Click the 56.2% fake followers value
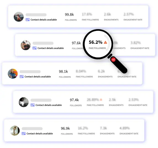Viewport: 158px width, 148px height. [x=96, y=42]
